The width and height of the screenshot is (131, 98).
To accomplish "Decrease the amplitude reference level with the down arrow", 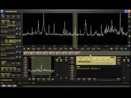I will click(17, 29).
